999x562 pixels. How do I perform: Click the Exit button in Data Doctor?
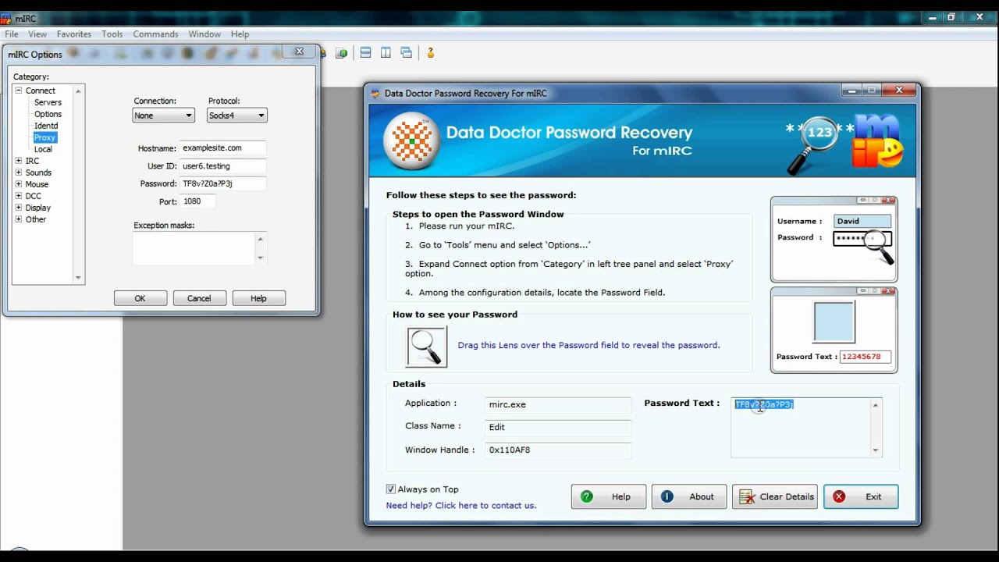coord(861,496)
